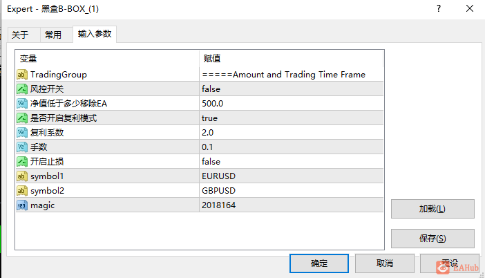Open help with the question mark button
This screenshot has height=278, width=485.
439,9
